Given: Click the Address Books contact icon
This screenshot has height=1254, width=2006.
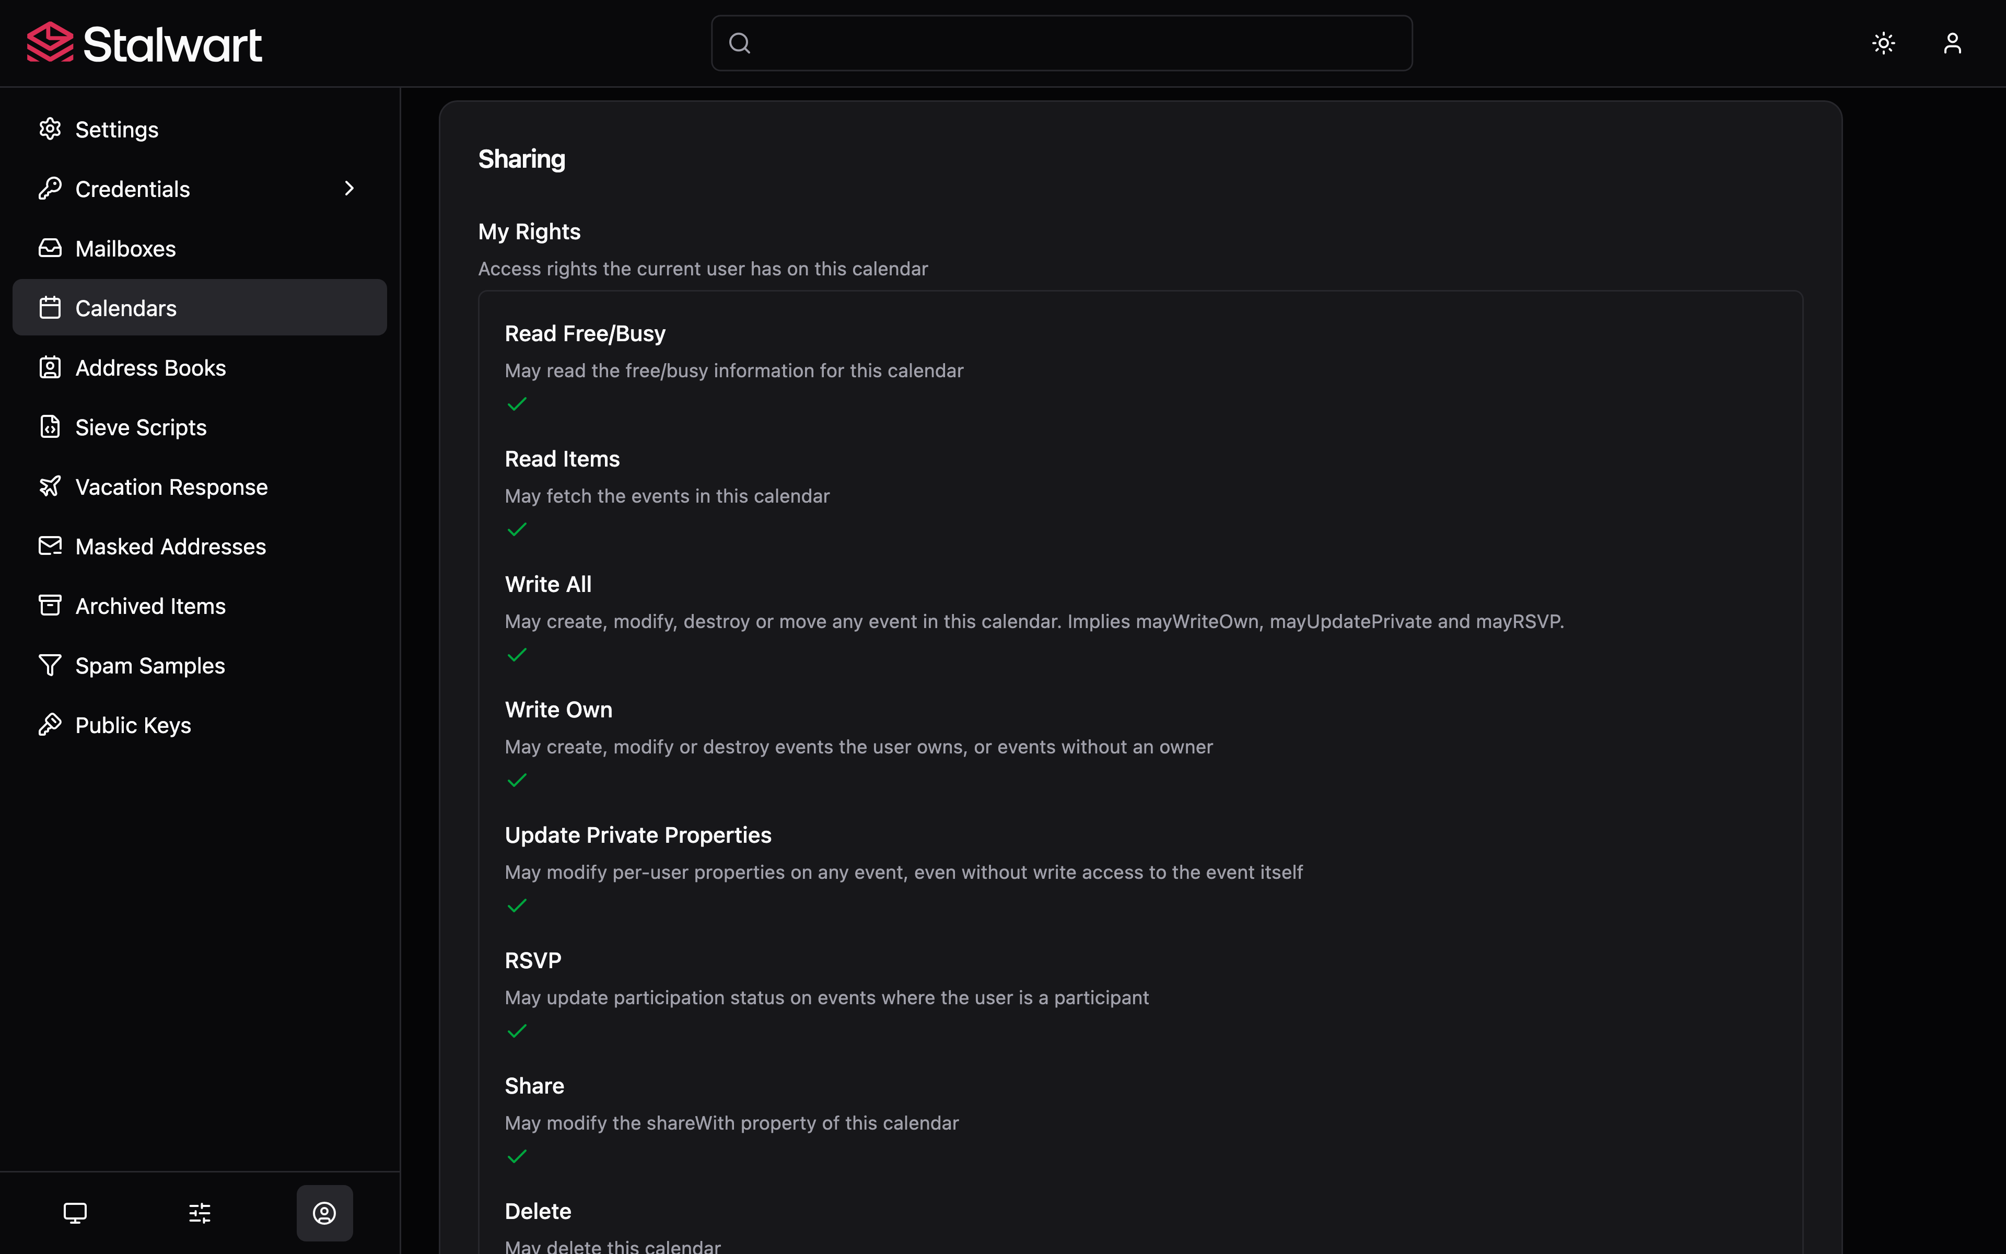Looking at the screenshot, I should [50, 367].
